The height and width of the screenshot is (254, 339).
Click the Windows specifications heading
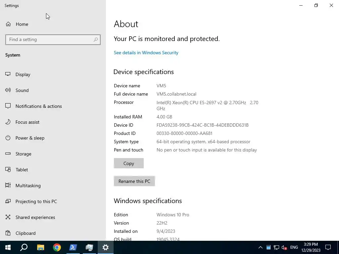tap(148, 201)
